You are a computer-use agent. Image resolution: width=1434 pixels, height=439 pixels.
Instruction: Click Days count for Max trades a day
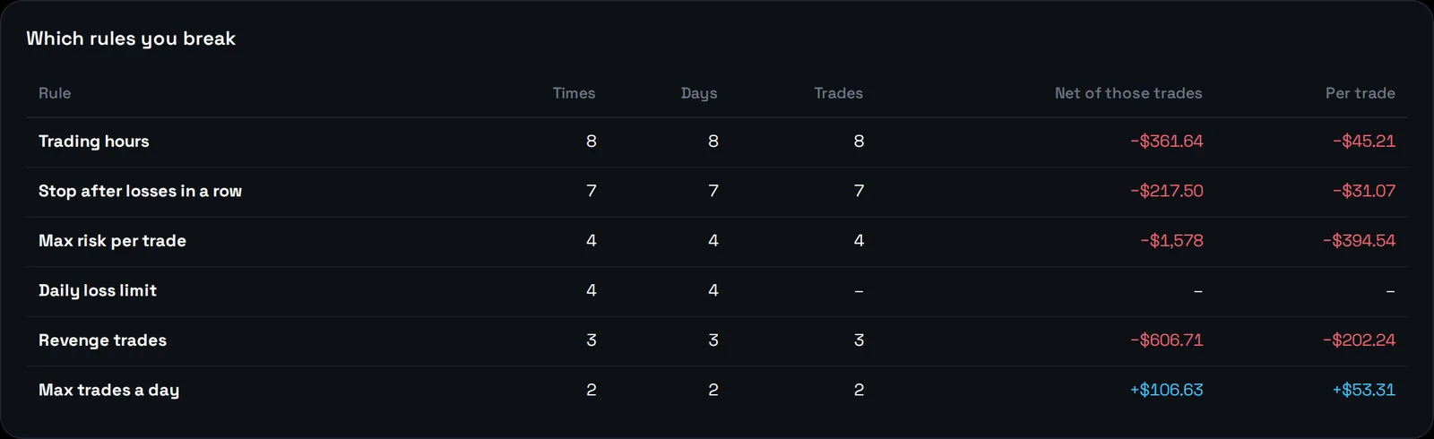click(713, 391)
